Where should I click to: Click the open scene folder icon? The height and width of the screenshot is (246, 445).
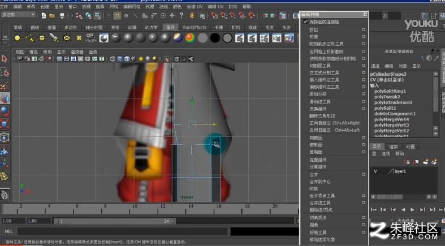(x=52, y=16)
